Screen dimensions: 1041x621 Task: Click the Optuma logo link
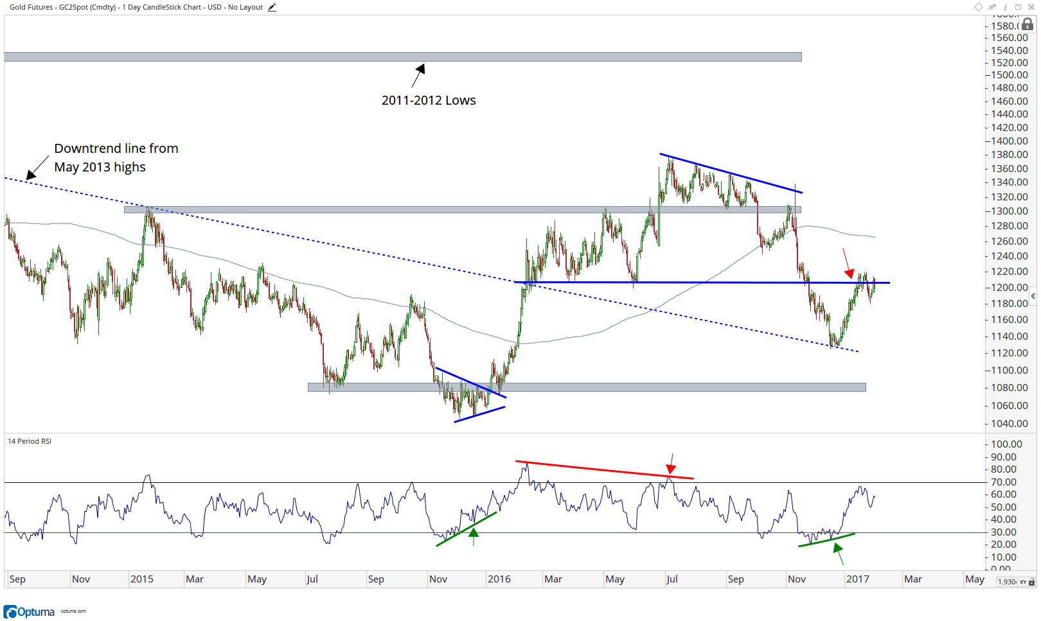click(x=29, y=611)
